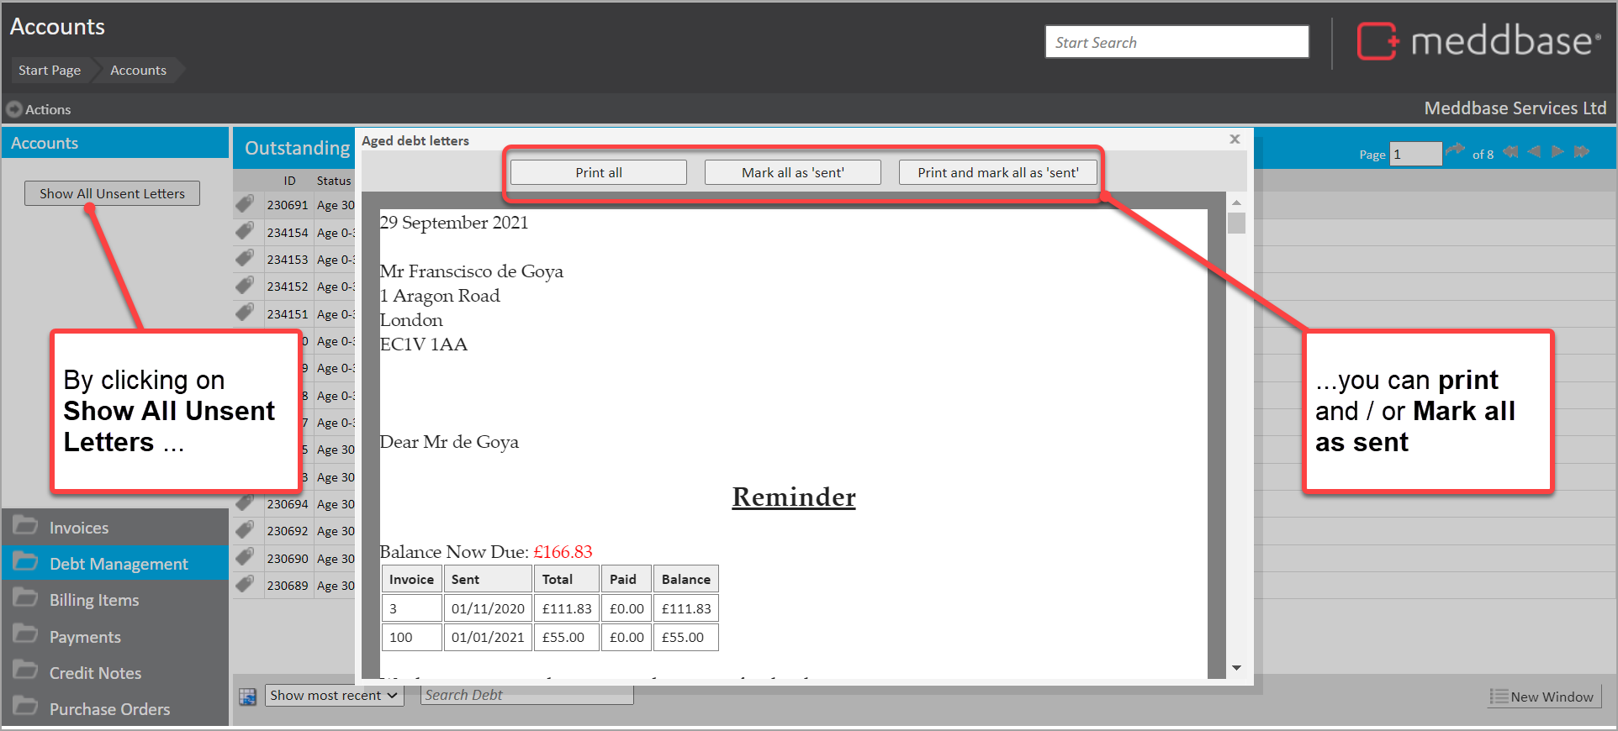Click the tag icon beside debt 230689
1618x731 pixels.
click(245, 585)
